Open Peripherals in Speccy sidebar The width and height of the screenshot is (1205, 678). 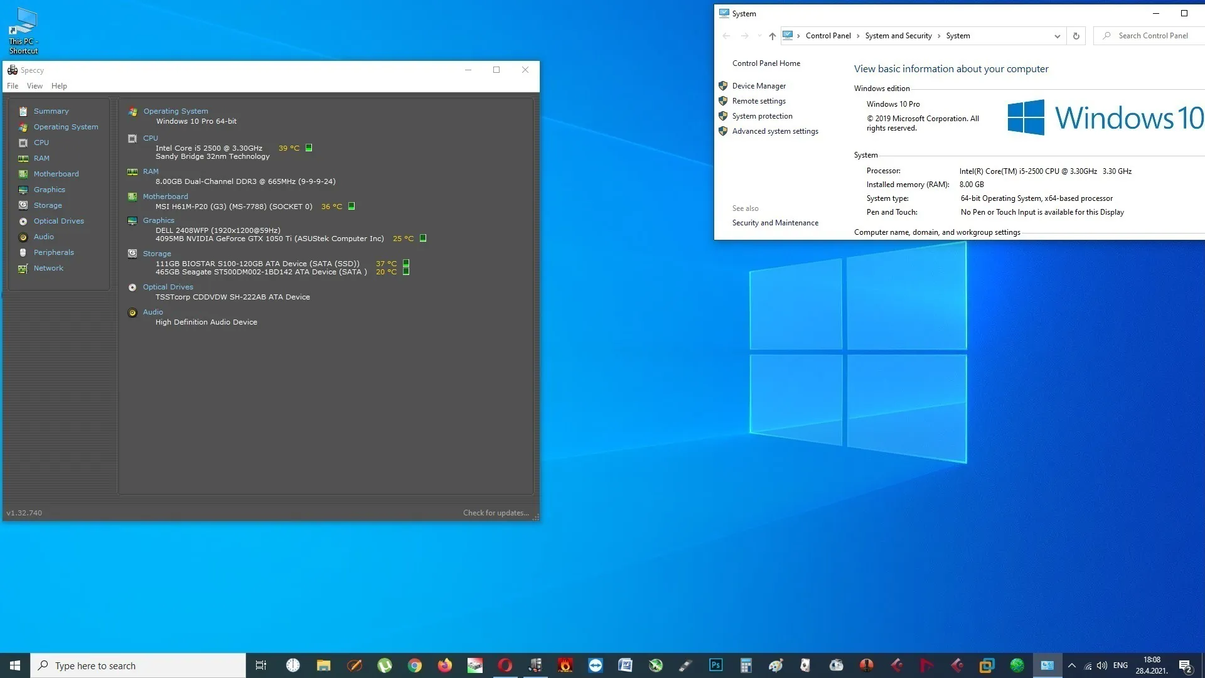point(53,252)
